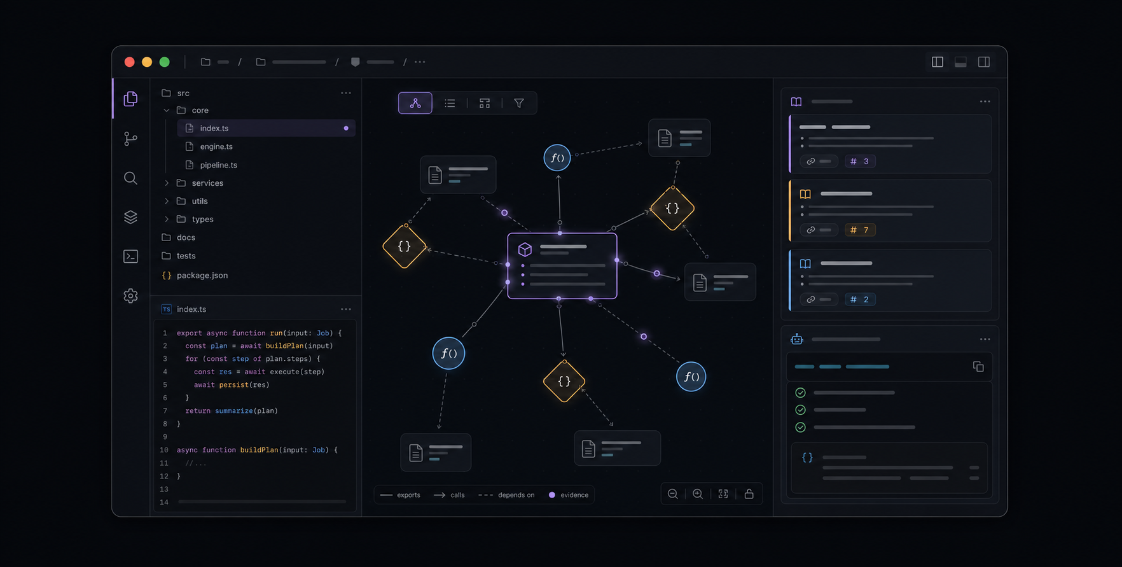Expand the types folder chevron
This screenshot has width=1122, height=567.
167,219
